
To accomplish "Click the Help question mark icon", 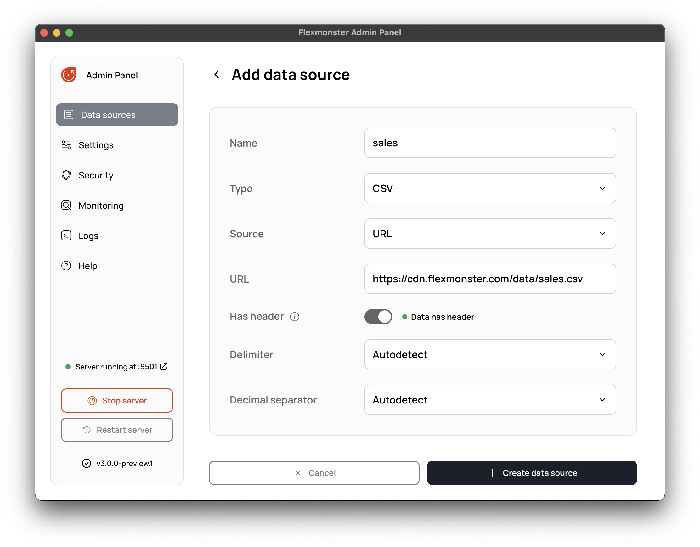I will (66, 266).
